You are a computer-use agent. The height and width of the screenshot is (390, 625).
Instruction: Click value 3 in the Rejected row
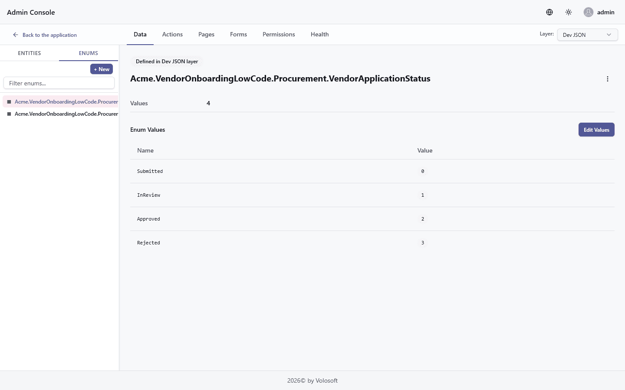(x=423, y=243)
